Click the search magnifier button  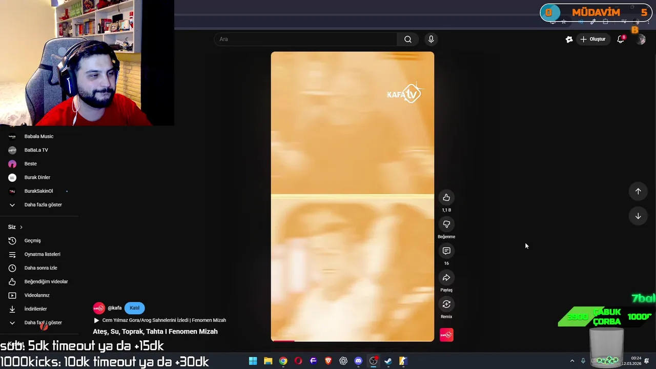408,39
